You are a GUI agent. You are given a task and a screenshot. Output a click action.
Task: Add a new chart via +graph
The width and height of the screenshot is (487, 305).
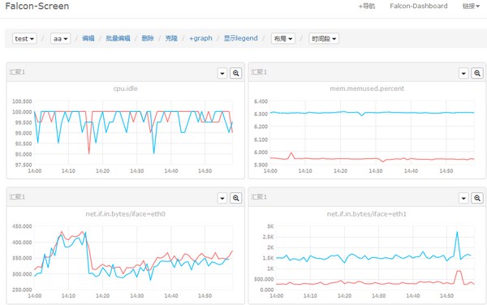pyautogui.click(x=200, y=38)
